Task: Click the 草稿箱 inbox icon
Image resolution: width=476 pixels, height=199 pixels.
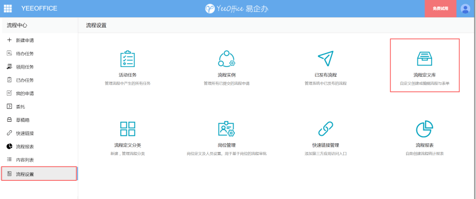Action: (9, 120)
